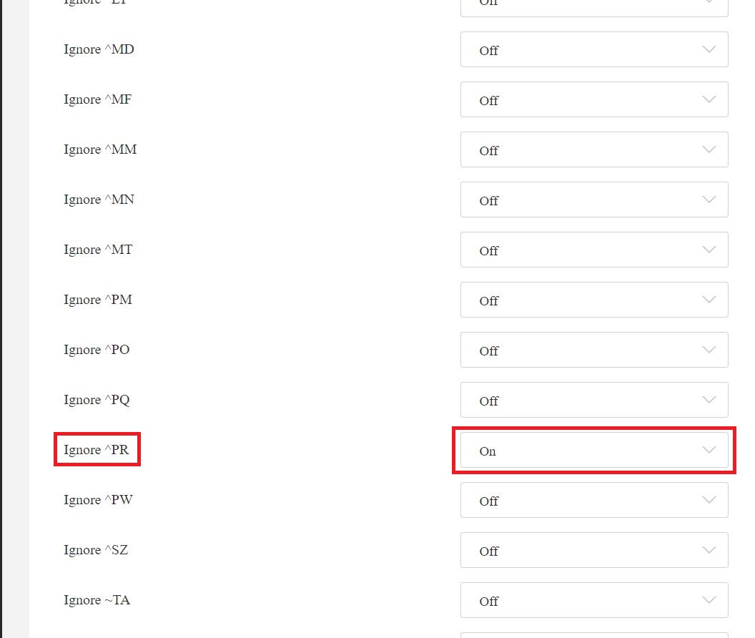Click the chevron on the Ignore ^MD field
The image size is (755, 638).
click(x=709, y=49)
